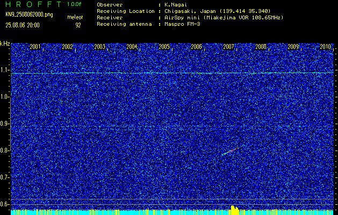This screenshot has height=215, width=338.
Task: Click the 0.7 kHz axis label
Action: point(4,177)
